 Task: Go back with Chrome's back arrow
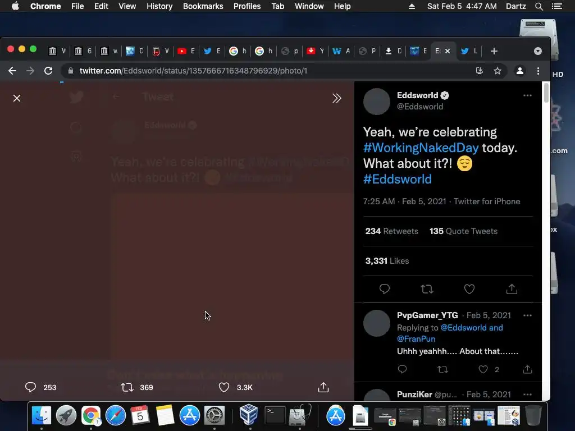tap(12, 71)
